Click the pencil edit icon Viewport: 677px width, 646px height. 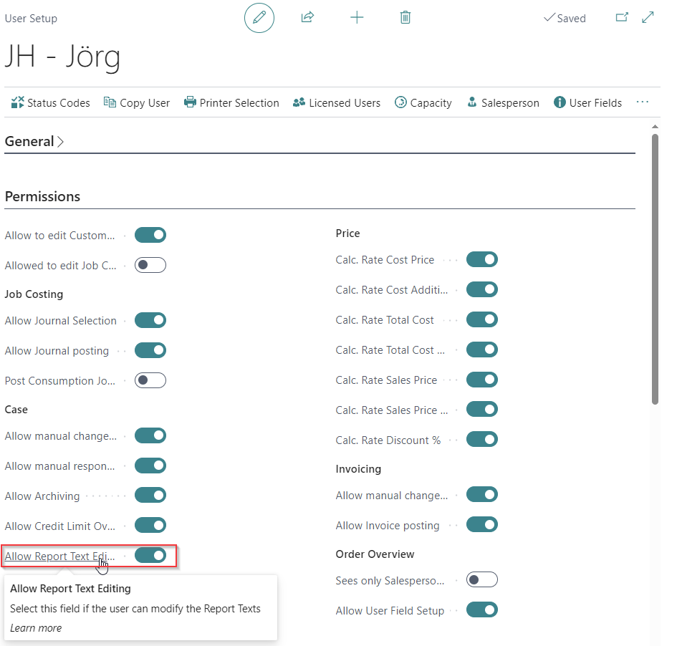click(259, 18)
